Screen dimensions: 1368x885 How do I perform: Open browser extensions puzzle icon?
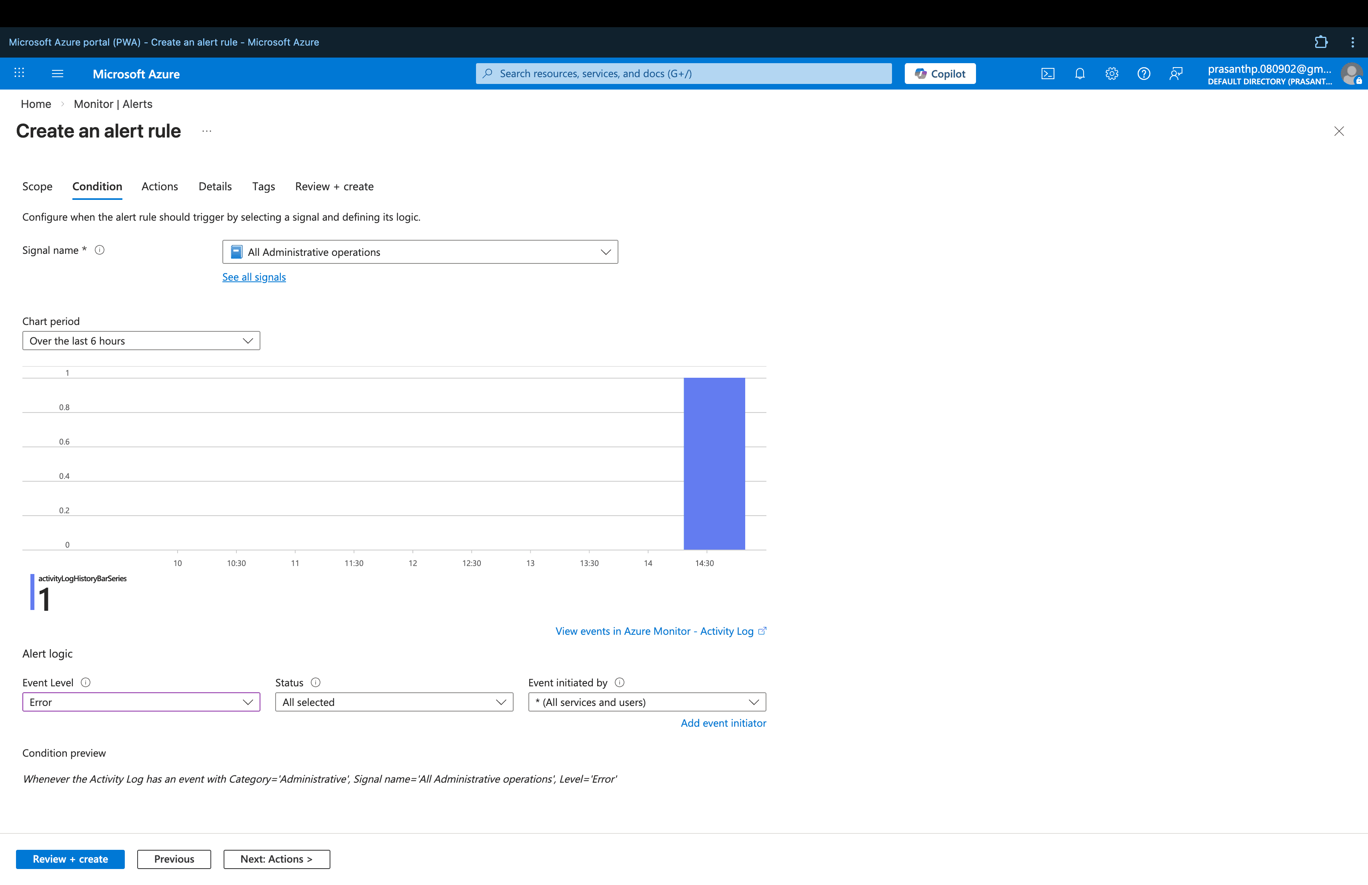coord(1321,42)
